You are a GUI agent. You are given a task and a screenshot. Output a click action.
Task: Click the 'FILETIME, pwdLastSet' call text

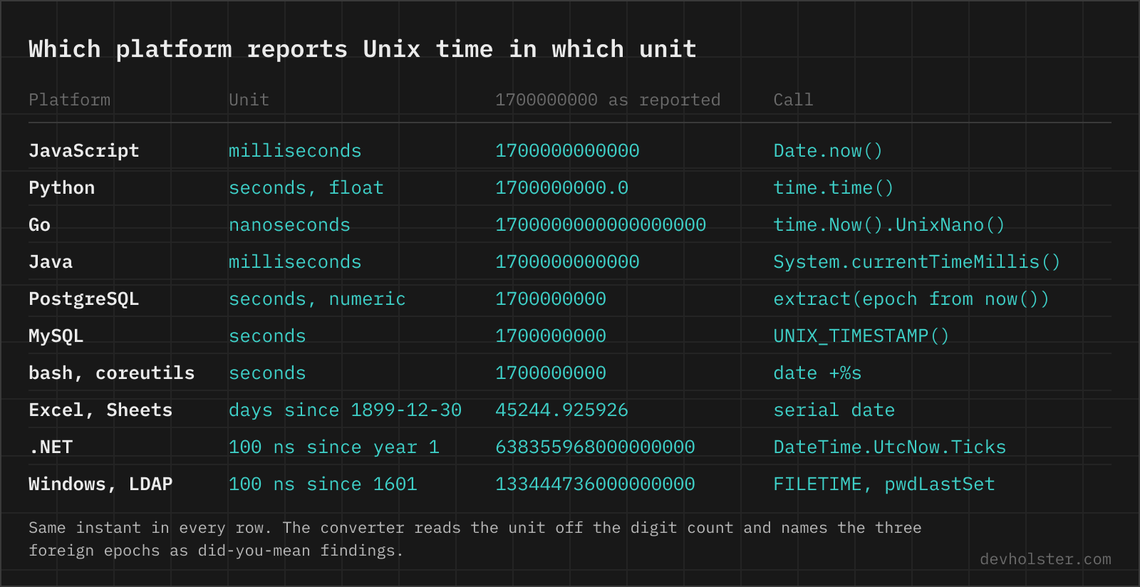click(x=884, y=484)
